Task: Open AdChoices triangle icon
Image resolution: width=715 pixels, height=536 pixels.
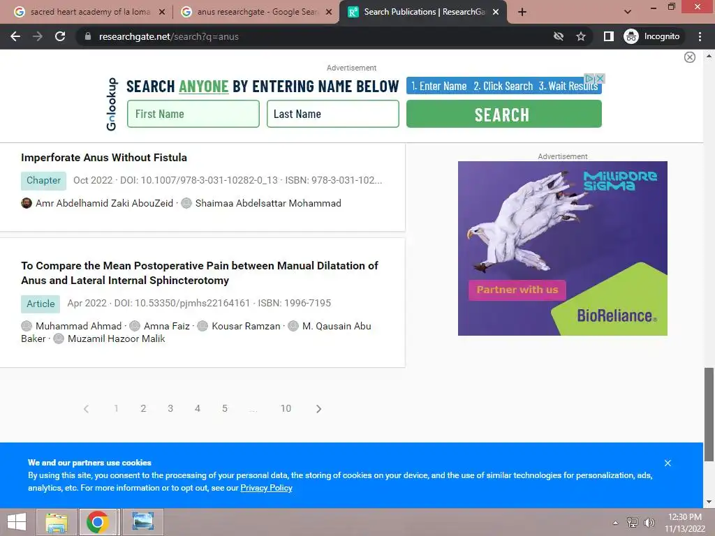Action: (589, 78)
